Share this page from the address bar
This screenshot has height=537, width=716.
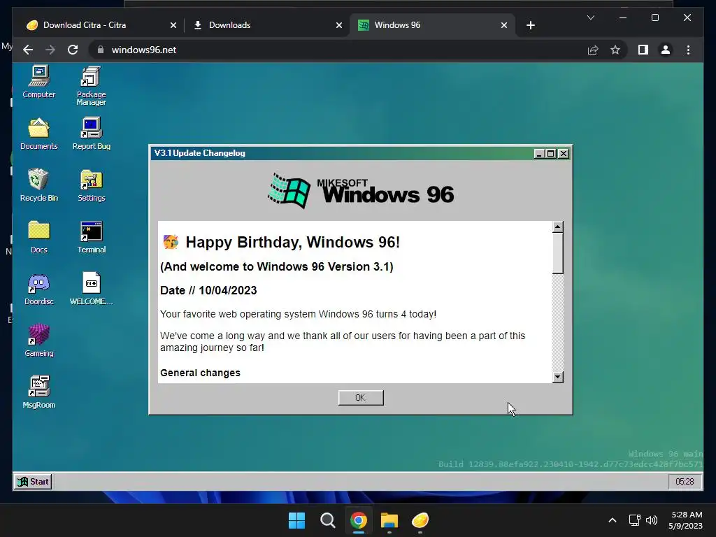click(593, 50)
